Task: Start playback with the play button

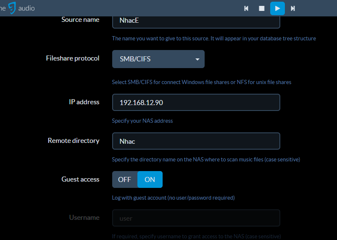Action: (x=277, y=8)
